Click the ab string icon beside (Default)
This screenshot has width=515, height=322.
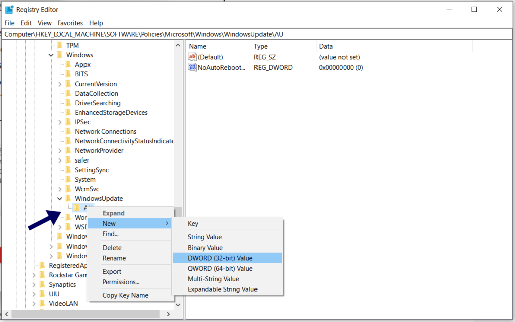coord(193,57)
